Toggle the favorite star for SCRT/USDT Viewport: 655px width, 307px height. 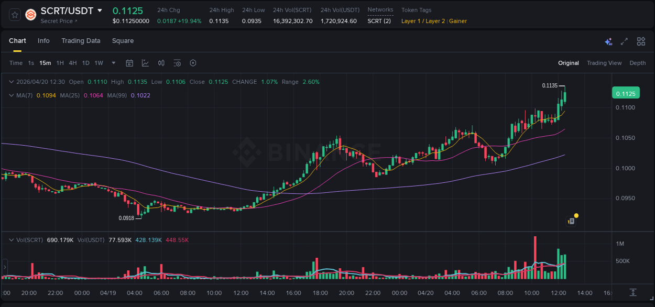pyautogui.click(x=14, y=14)
